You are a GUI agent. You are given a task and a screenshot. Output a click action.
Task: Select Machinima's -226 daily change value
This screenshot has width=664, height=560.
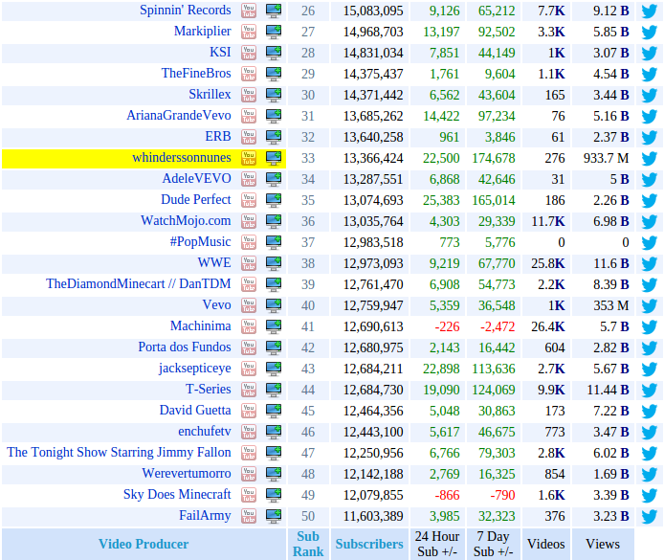(447, 327)
